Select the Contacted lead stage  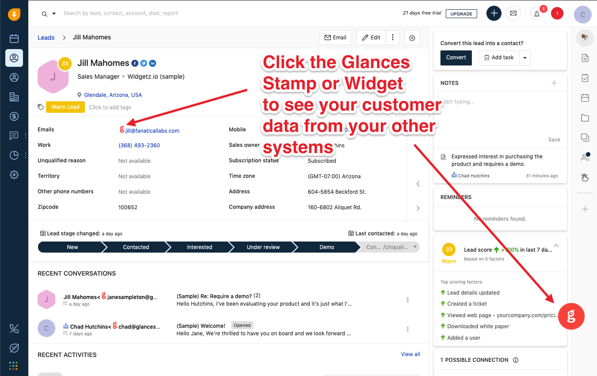136,247
